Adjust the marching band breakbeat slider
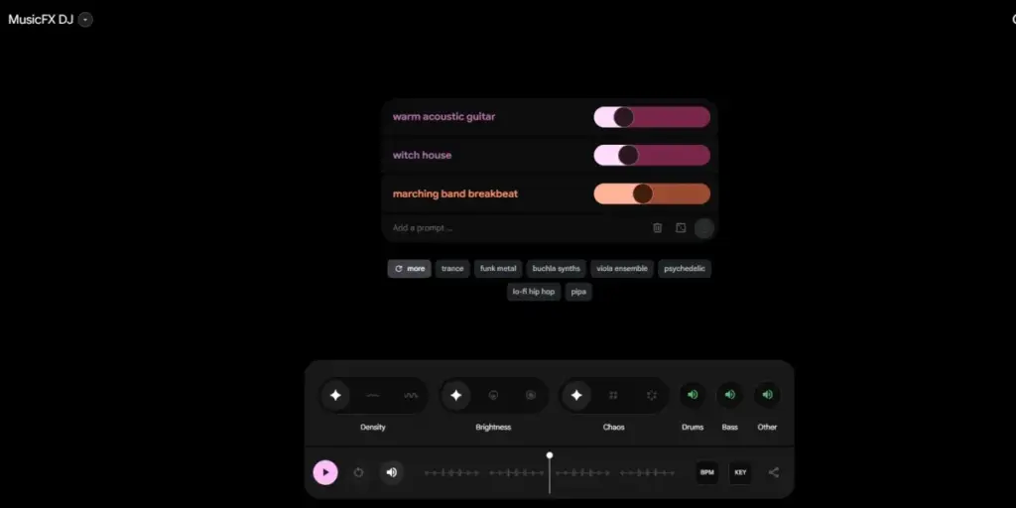Image resolution: width=1016 pixels, height=508 pixels. coord(652,193)
